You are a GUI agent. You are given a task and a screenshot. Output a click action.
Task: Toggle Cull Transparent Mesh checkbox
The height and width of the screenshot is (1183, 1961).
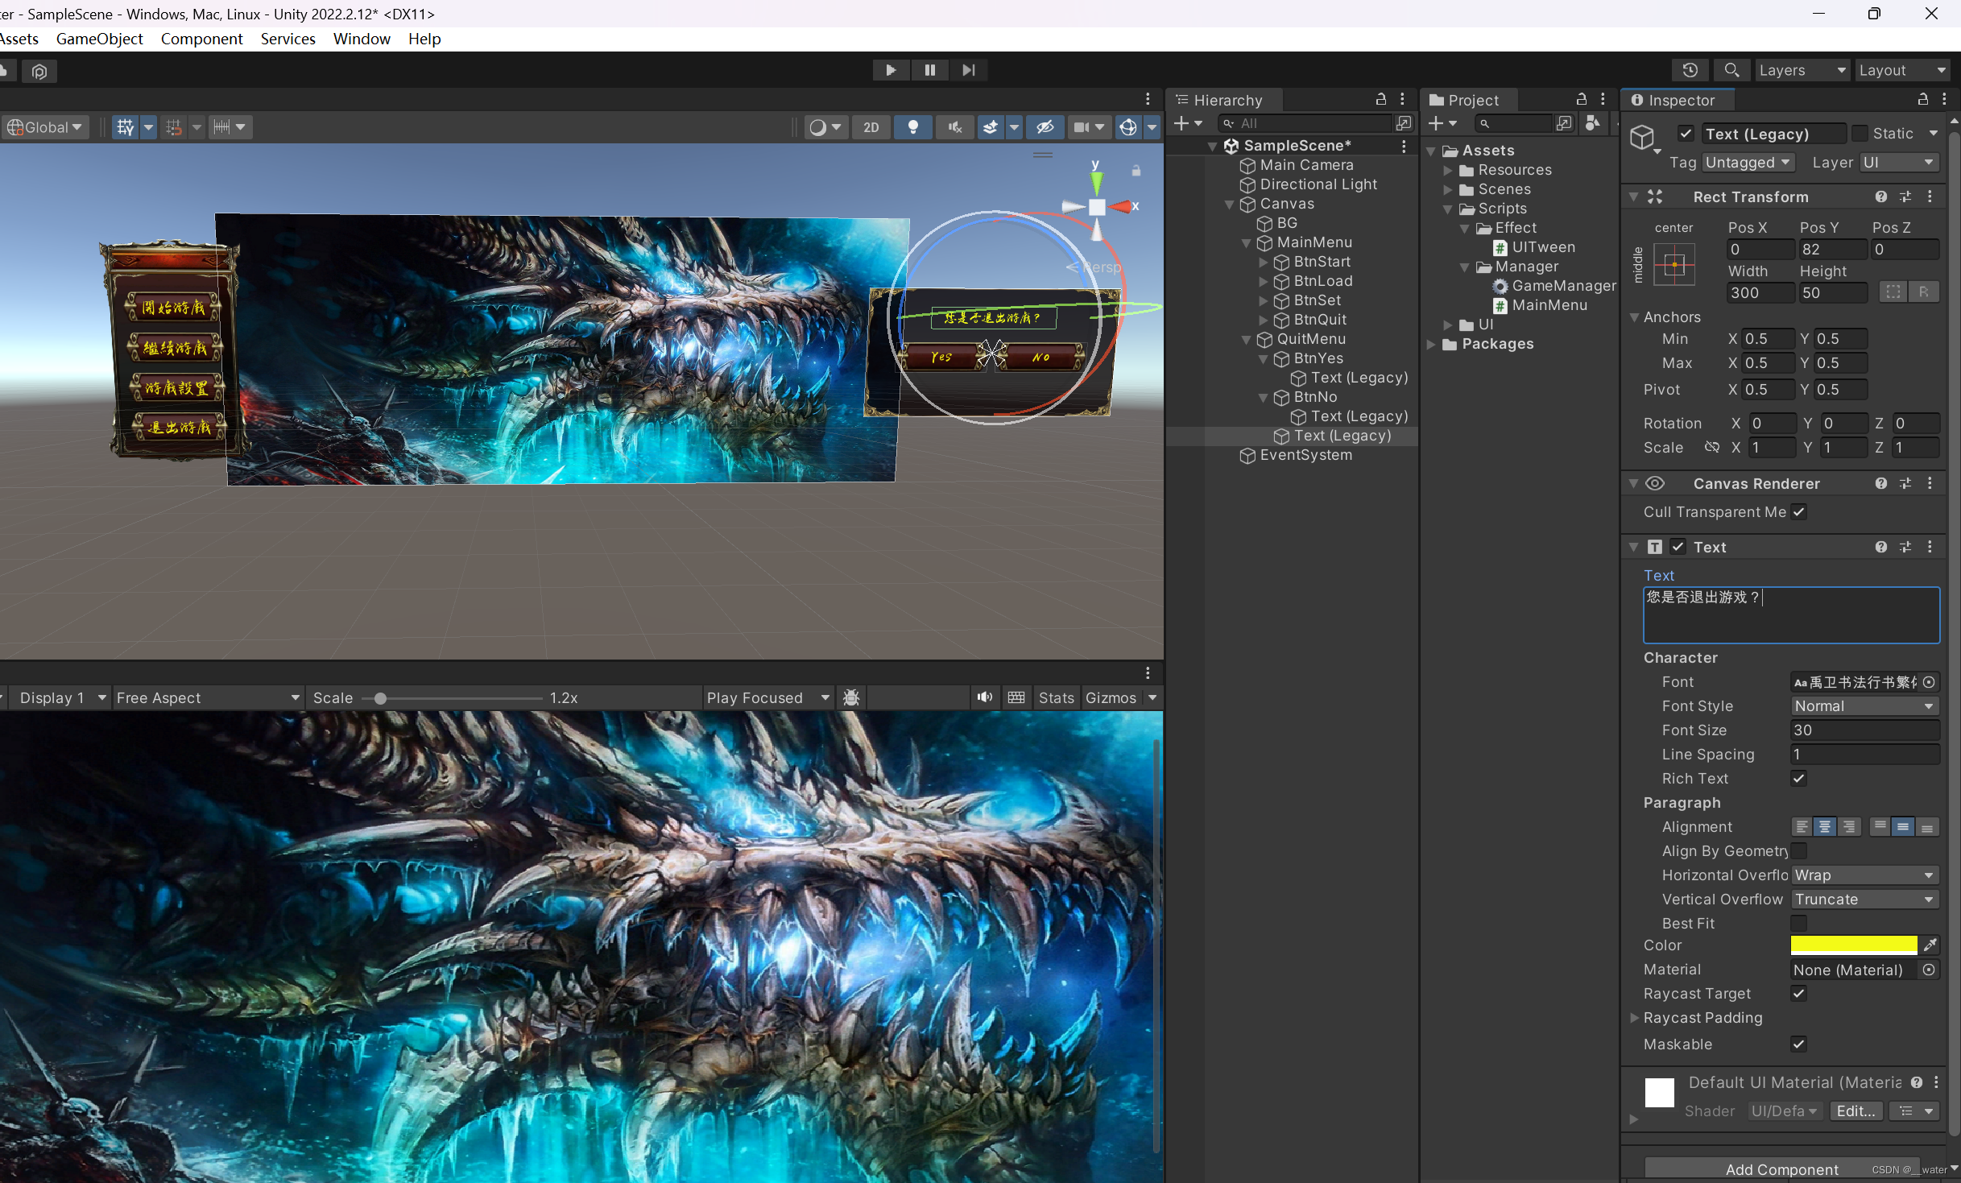(x=1798, y=512)
